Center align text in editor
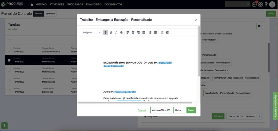 coord(133,32)
